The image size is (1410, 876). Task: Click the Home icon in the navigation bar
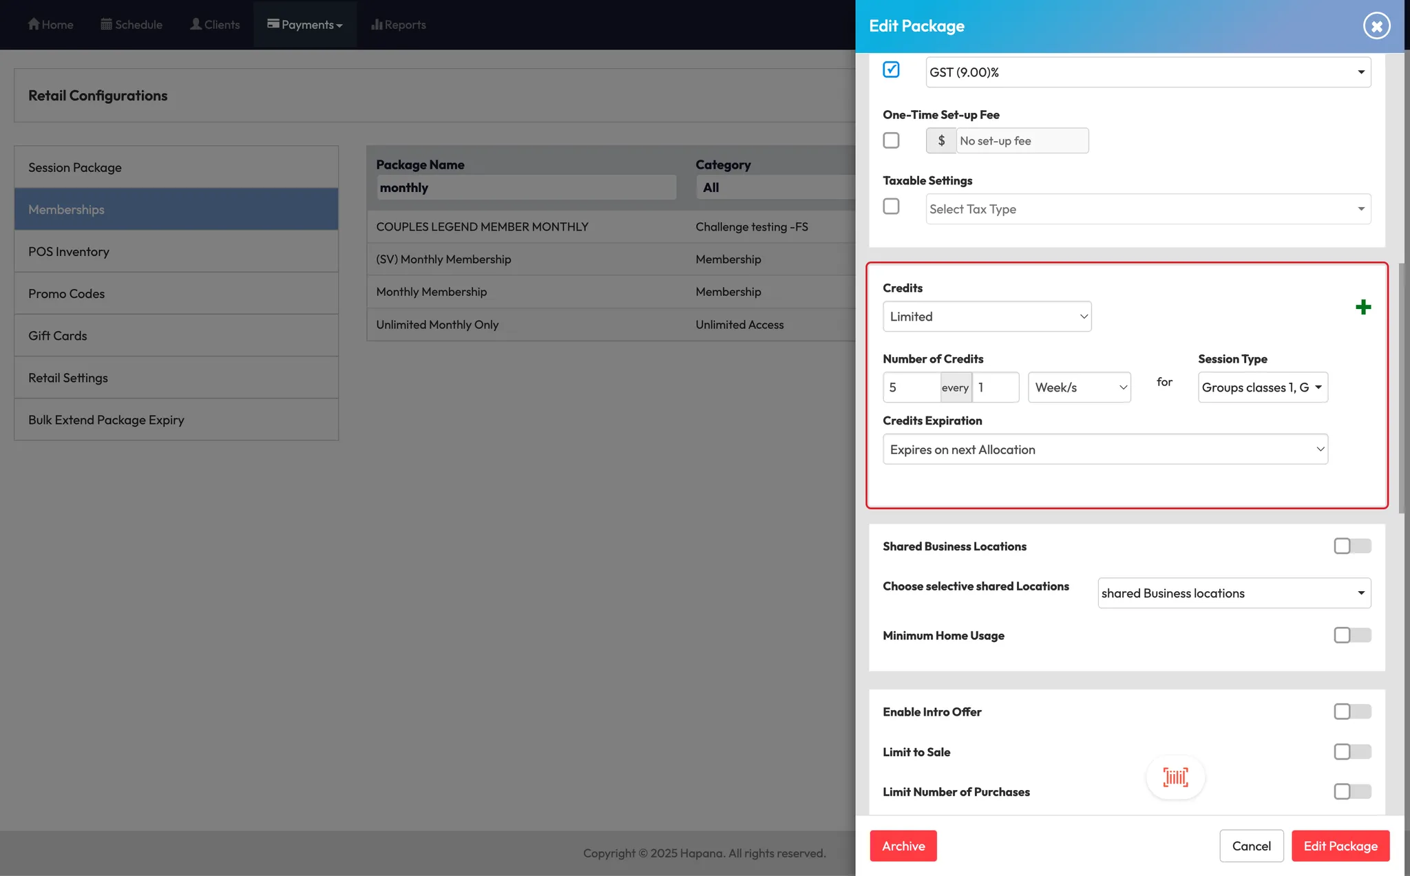tap(34, 24)
